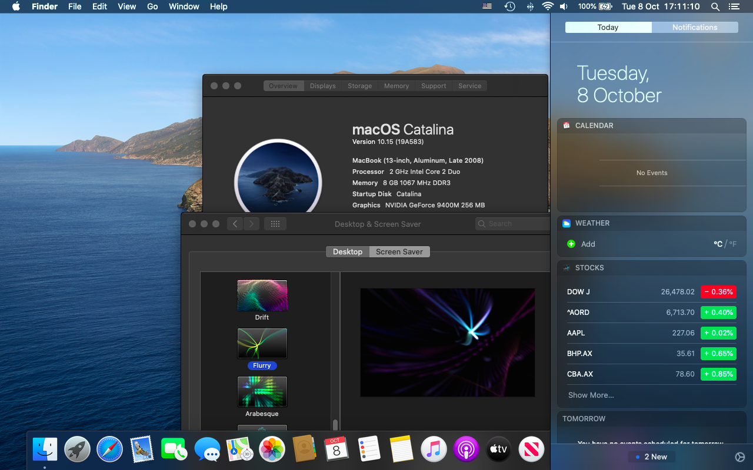
Task: Open battery 100% status menu
Action: [595, 6]
